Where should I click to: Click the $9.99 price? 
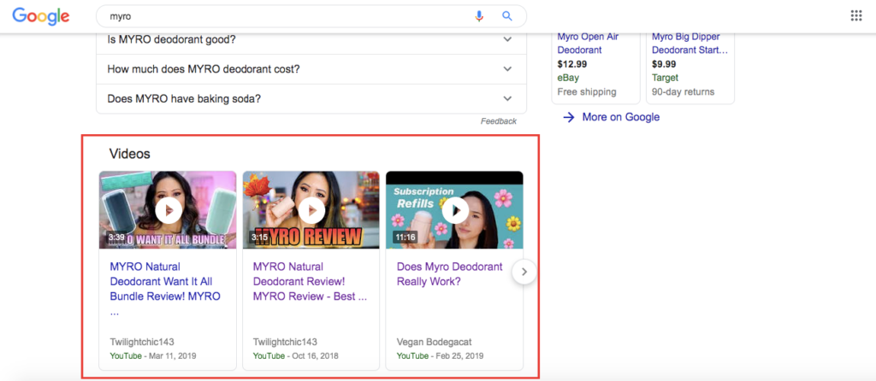click(x=664, y=64)
